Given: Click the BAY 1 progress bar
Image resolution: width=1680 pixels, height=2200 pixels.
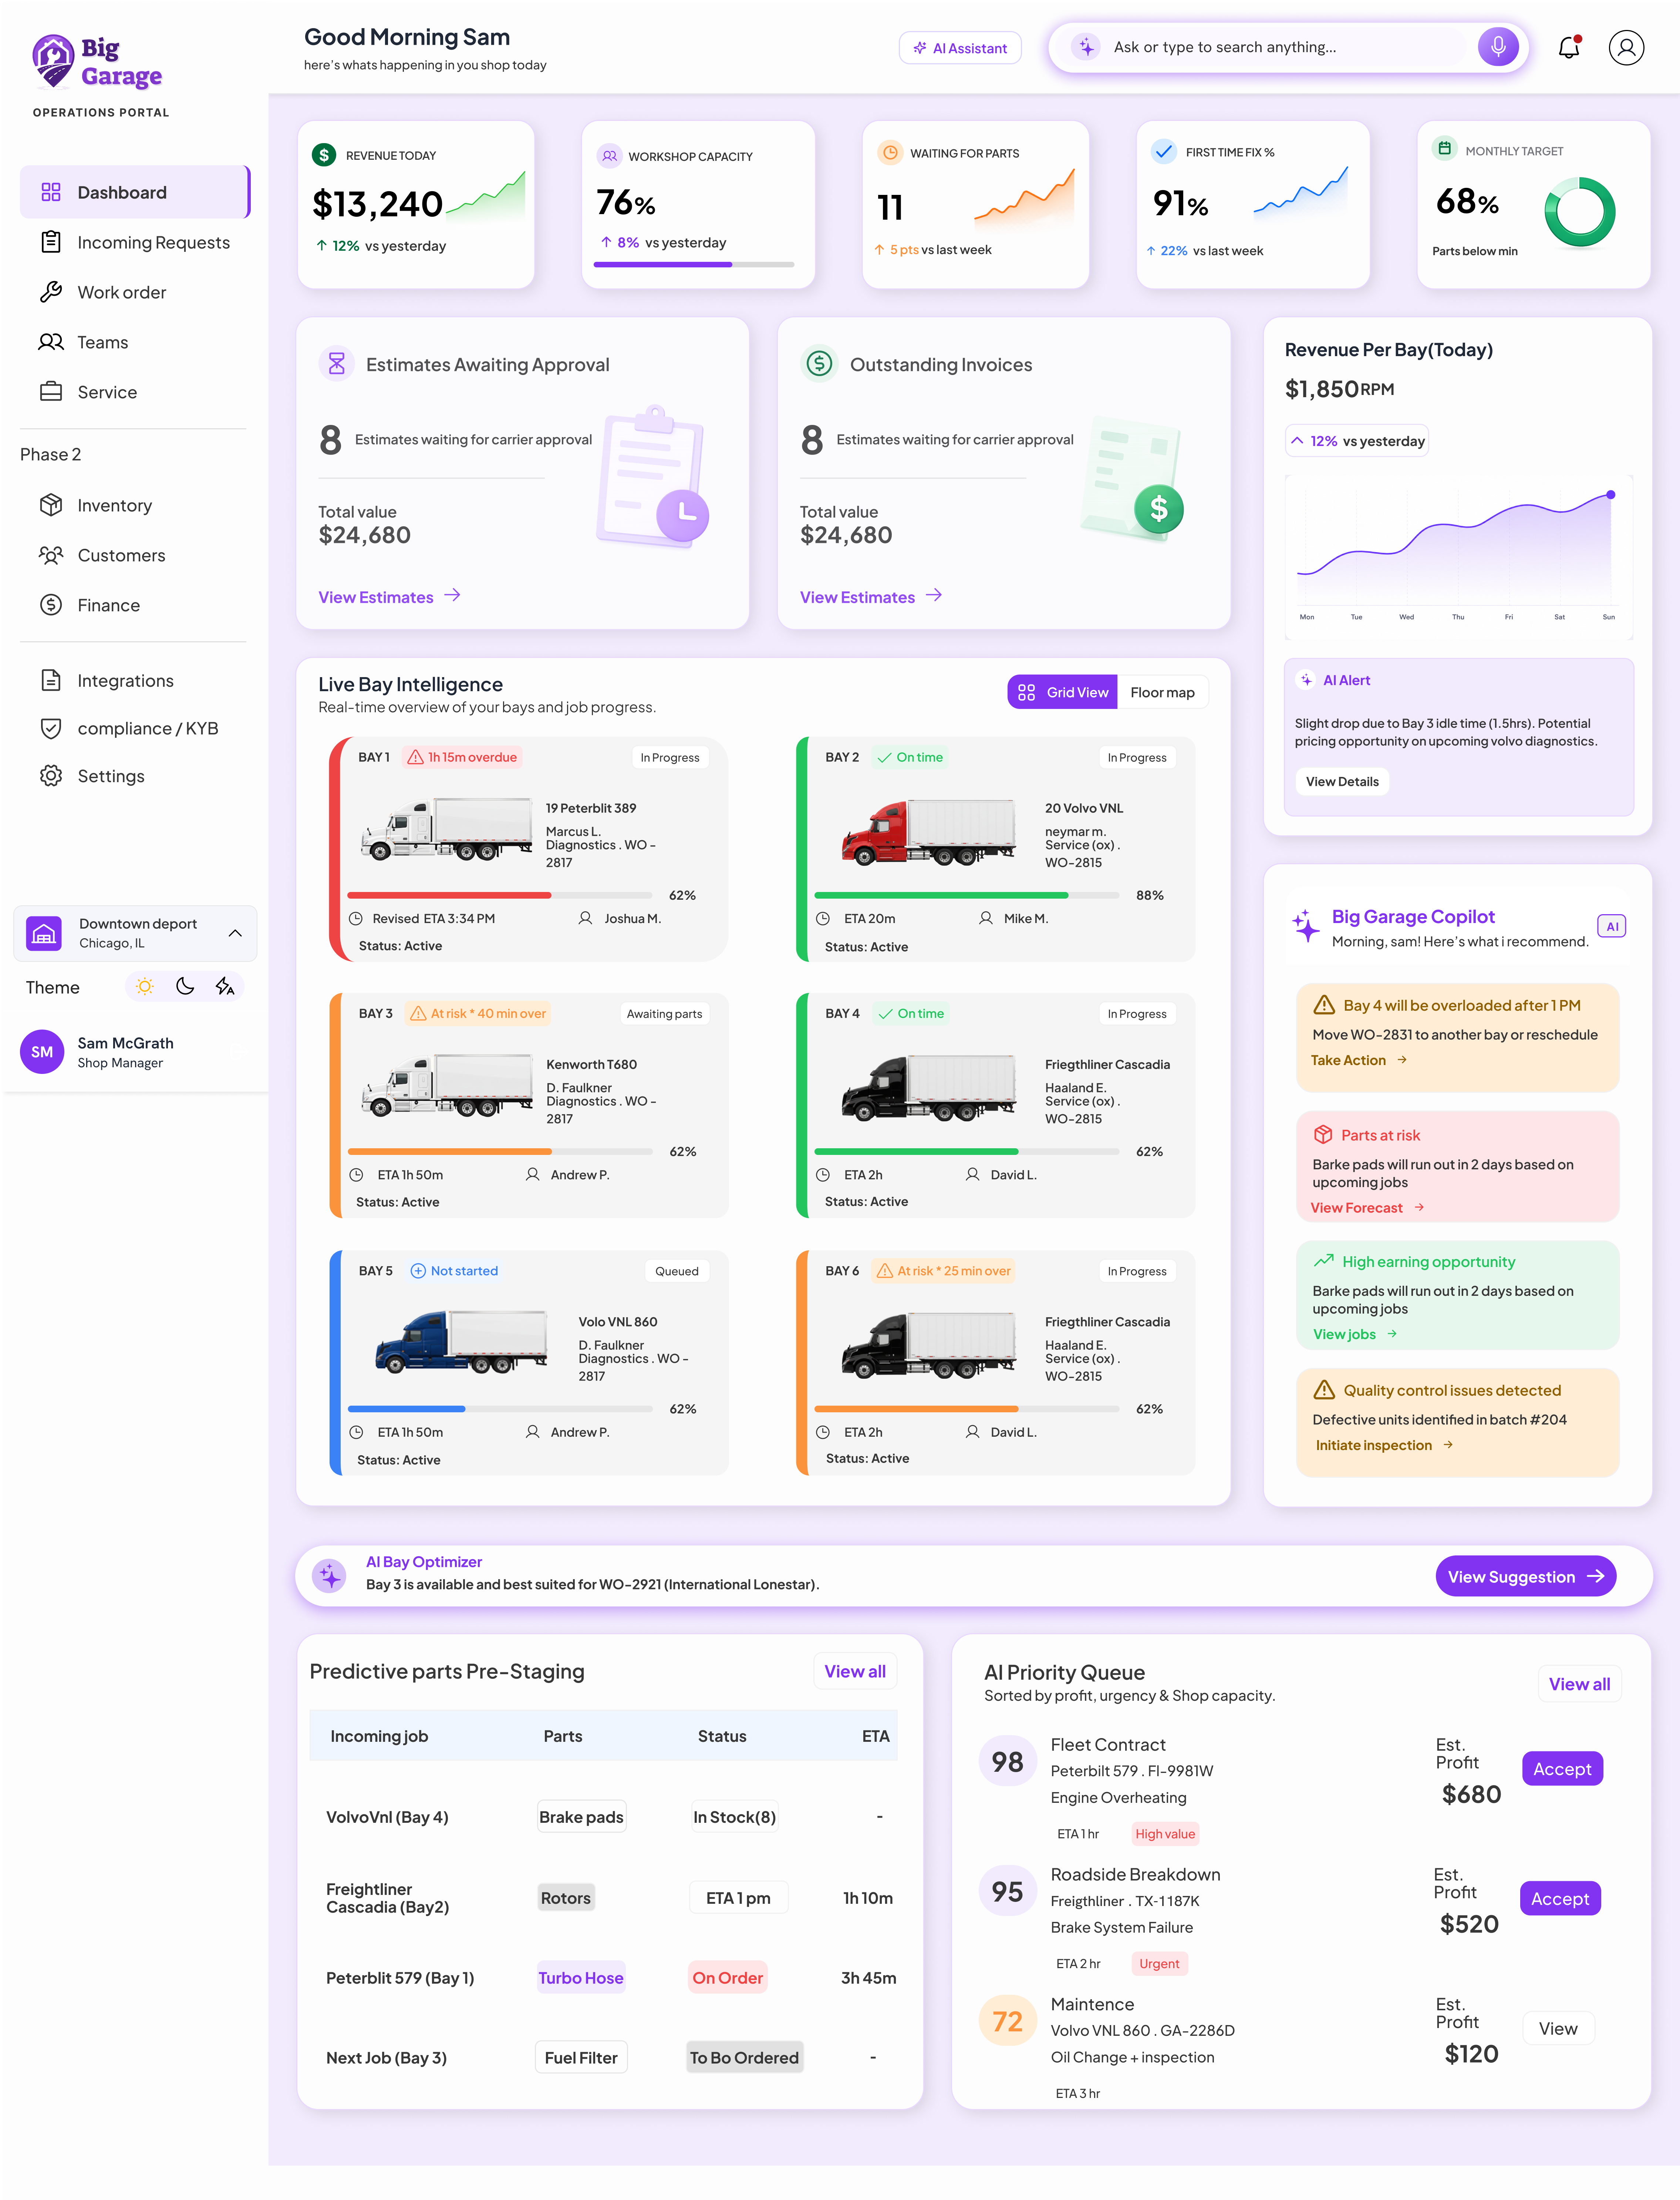Looking at the screenshot, I should click(500, 896).
